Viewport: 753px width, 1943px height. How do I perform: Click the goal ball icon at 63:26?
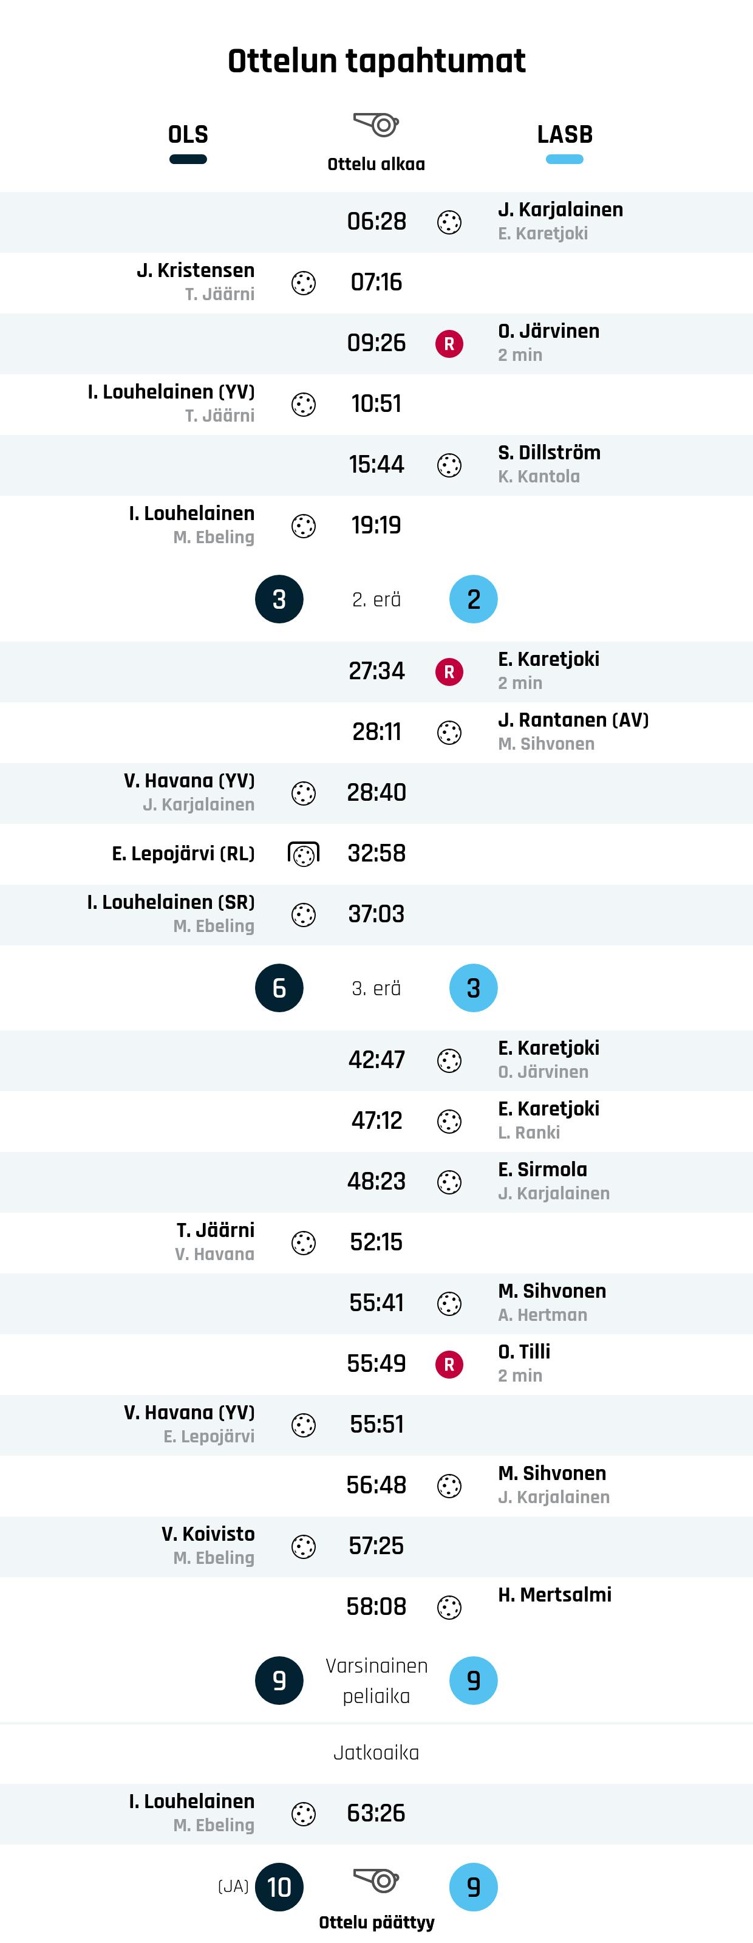(x=304, y=1814)
